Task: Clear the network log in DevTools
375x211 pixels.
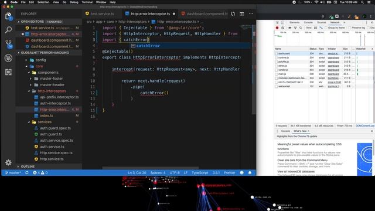Action: [282, 28]
